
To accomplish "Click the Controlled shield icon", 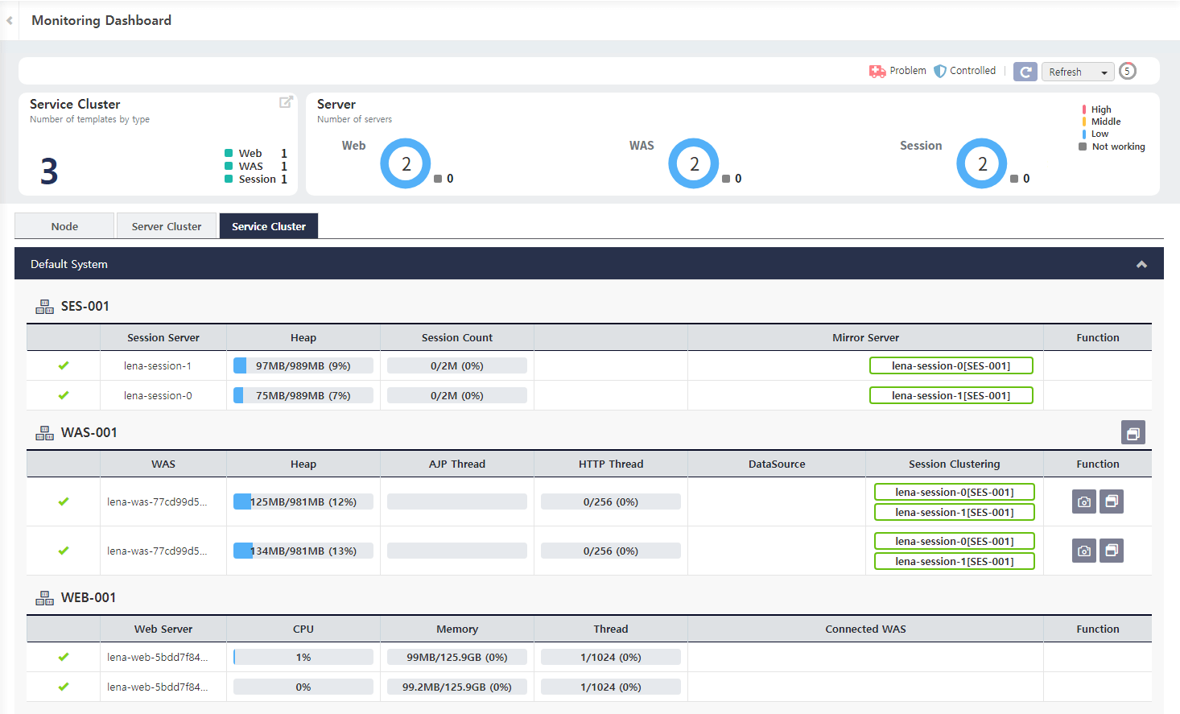I will [x=939, y=70].
